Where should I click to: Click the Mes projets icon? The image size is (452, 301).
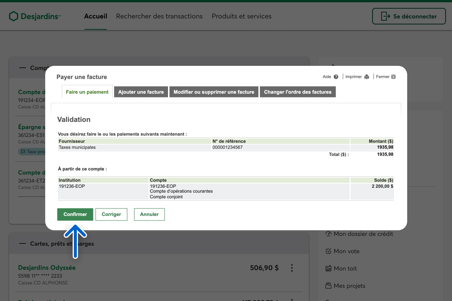click(328, 286)
